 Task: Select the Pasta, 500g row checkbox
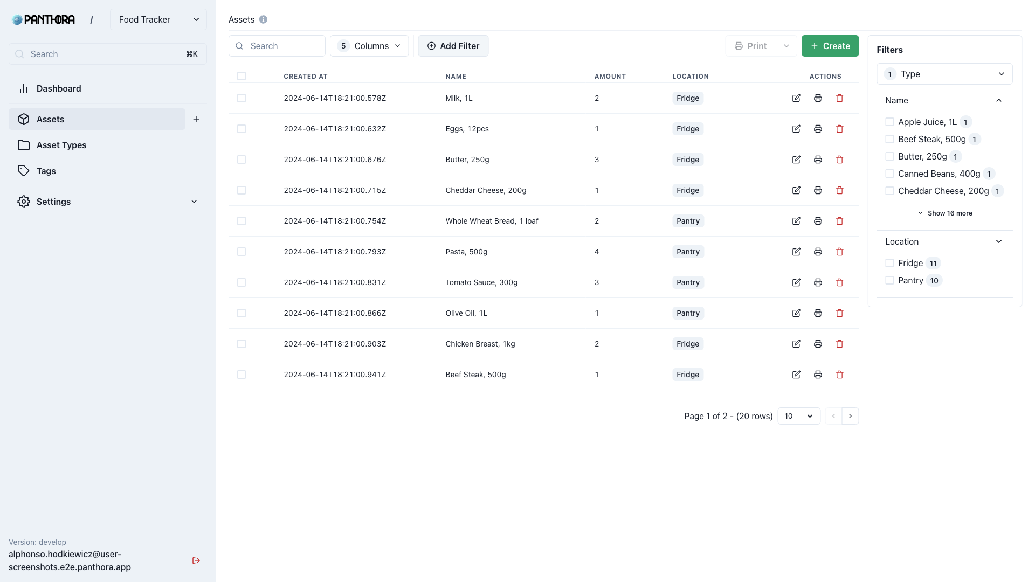tap(241, 252)
